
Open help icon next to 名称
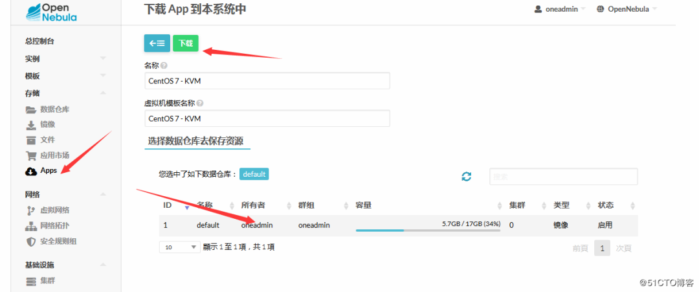pyautogui.click(x=164, y=65)
